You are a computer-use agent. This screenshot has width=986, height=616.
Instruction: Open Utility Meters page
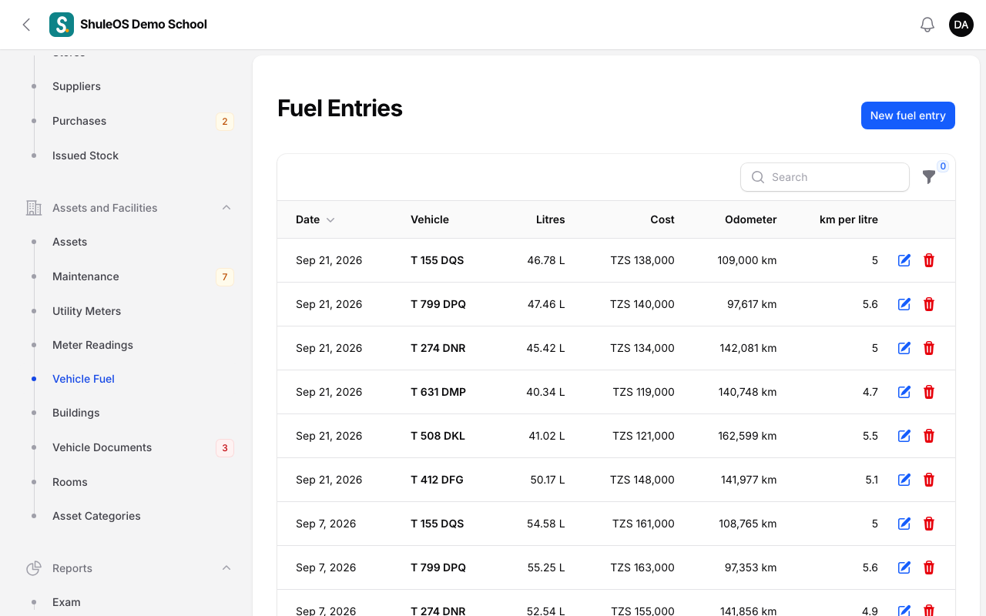[x=86, y=311]
